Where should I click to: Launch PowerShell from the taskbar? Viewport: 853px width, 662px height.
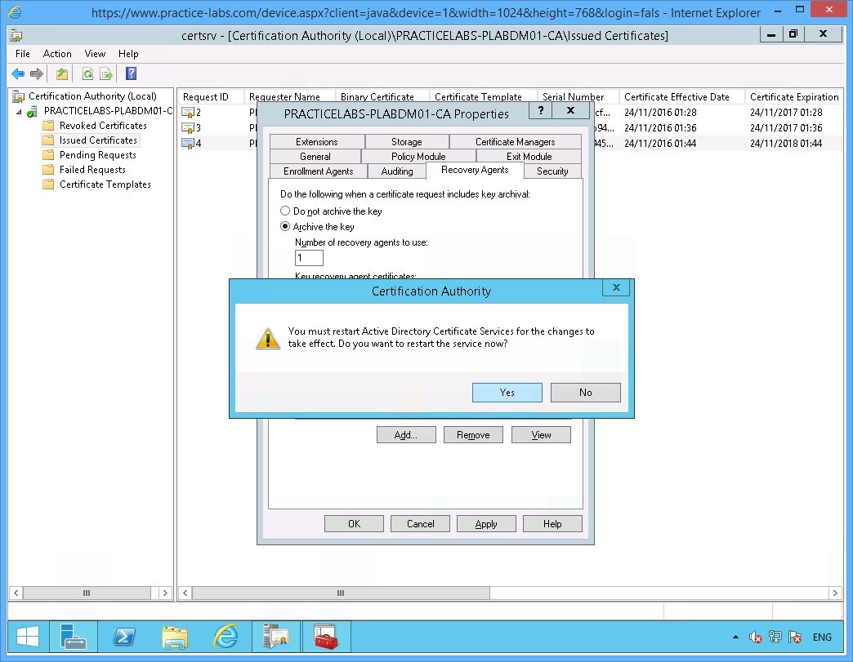pos(124,636)
